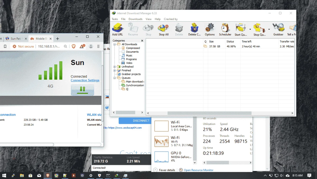This screenshot has width=317, height=179.
Task: Click the Start Queue icon
Action: (x=241, y=29)
